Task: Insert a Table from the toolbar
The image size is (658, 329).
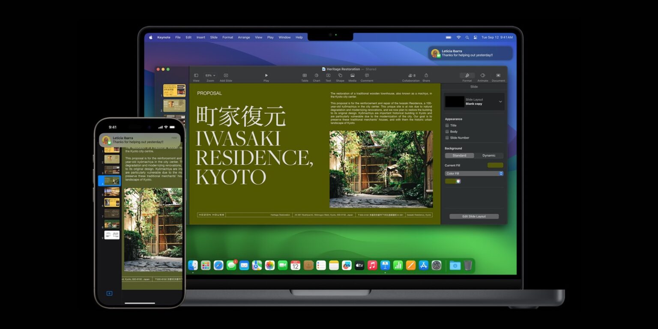Action: (x=305, y=76)
